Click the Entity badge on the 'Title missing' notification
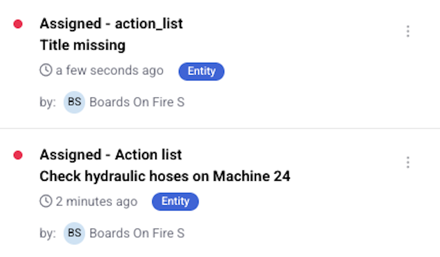This screenshot has height=257, width=440. click(201, 71)
